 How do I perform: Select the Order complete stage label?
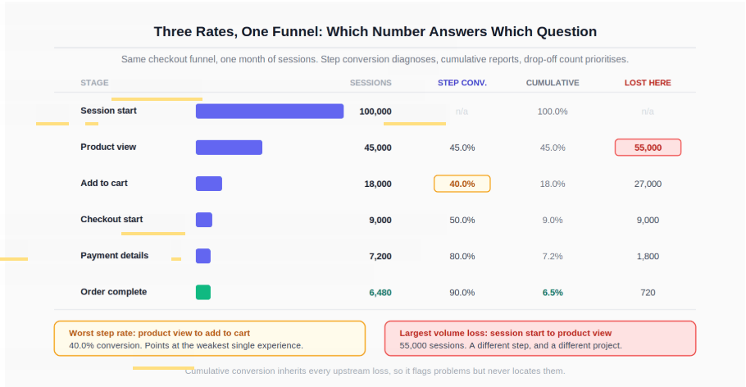[x=114, y=292]
